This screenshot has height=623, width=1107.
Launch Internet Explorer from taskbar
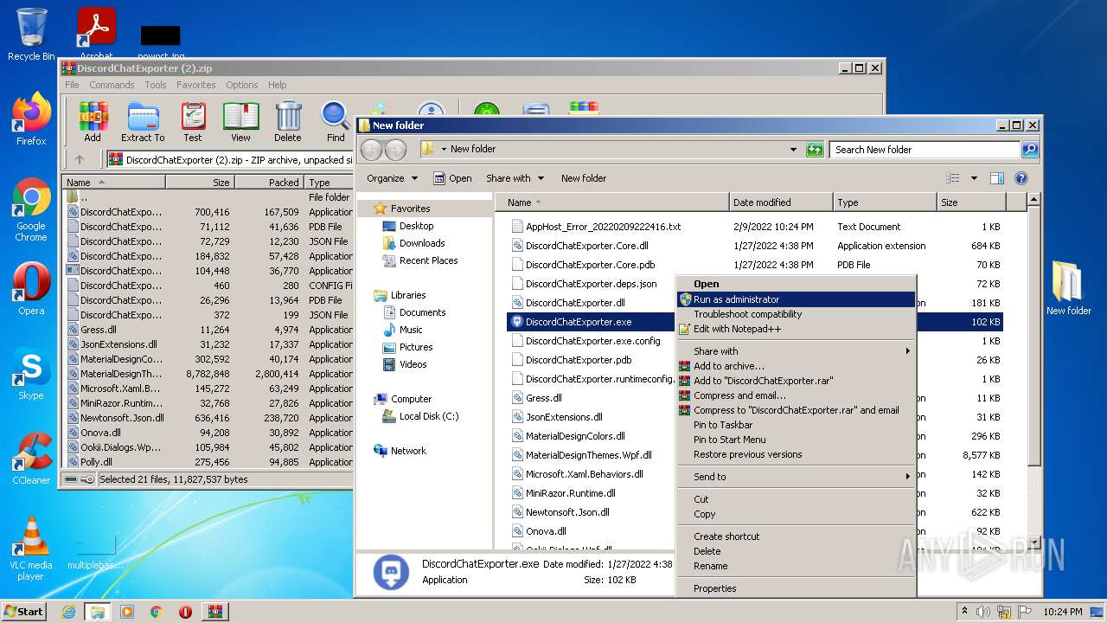pyautogui.click(x=68, y=612)
